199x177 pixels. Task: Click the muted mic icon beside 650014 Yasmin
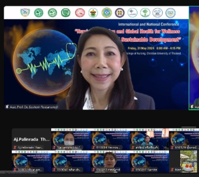tap(94, 147)
